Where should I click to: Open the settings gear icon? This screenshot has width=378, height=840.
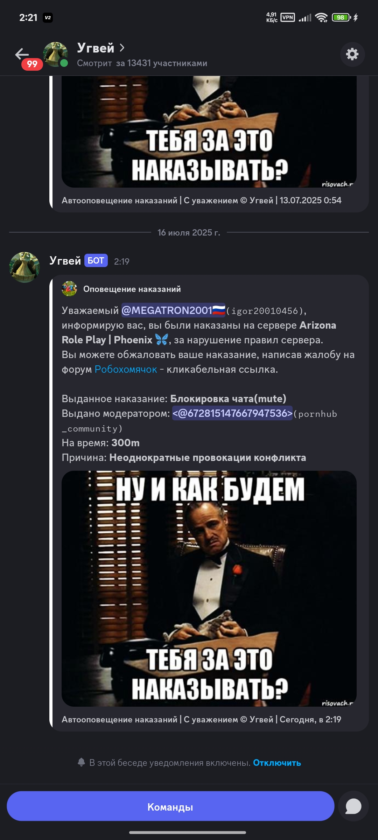[352, 54]
